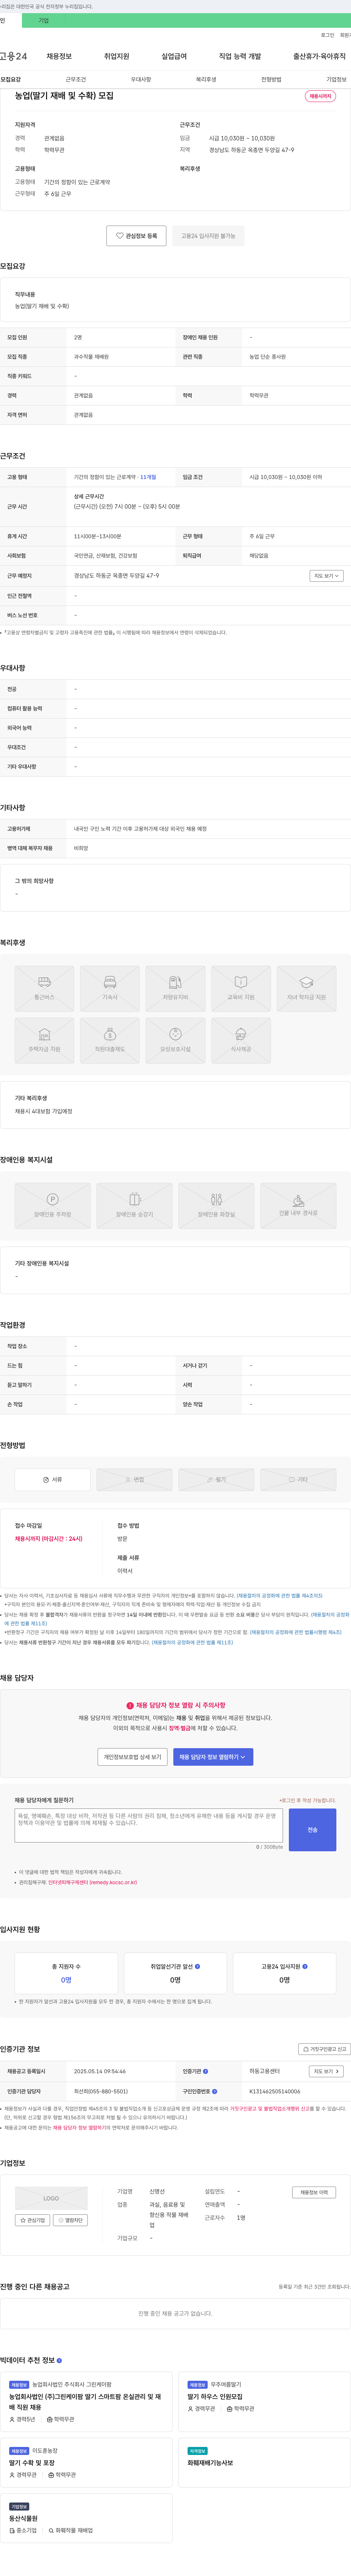Open the 취업지원 main menu

point(117,56)
